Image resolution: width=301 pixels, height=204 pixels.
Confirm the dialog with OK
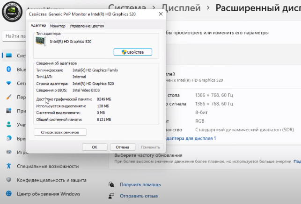(95, 147)
